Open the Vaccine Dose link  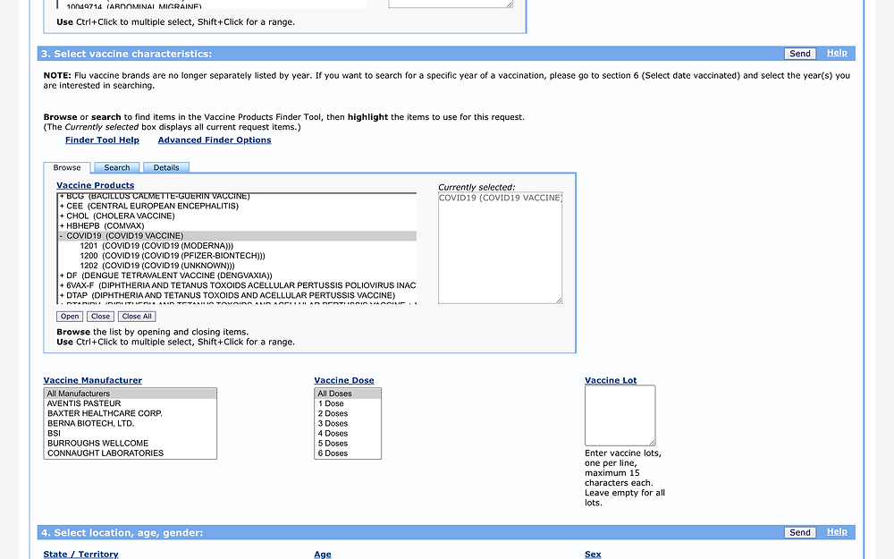(x=344, y=380)
